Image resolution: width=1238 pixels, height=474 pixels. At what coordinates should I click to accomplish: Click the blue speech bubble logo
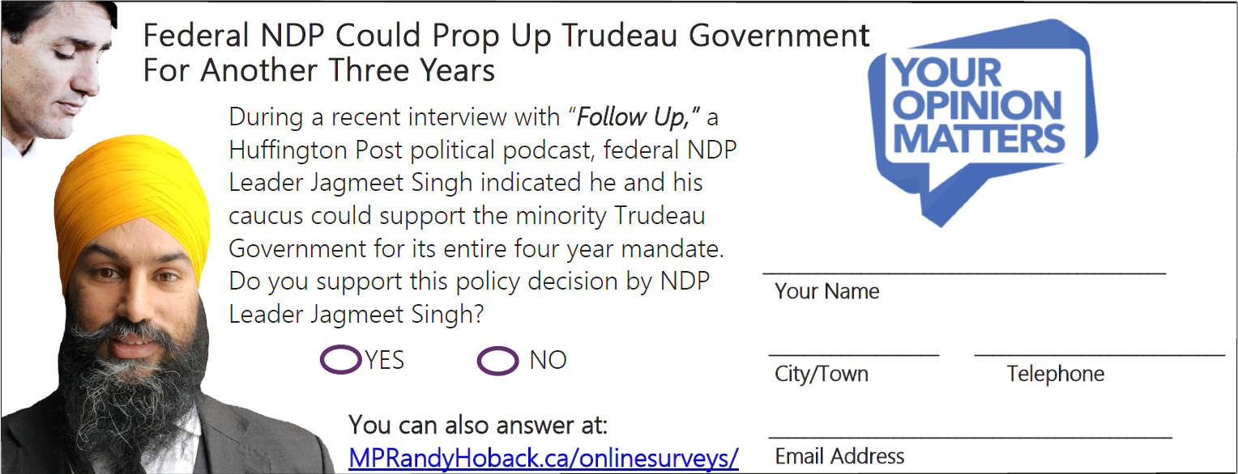click(x=982, y=121)
